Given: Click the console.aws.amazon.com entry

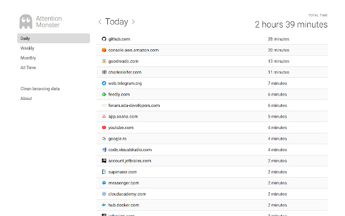Looking at the screenshot, I should 133,50.
